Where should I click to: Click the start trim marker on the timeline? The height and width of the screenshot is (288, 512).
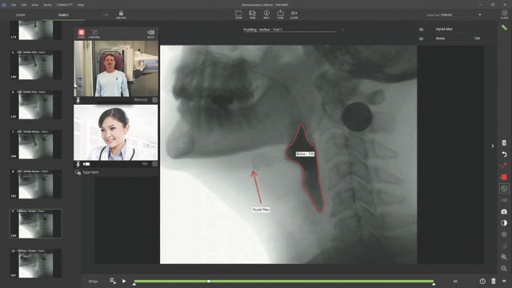pyautogui.click(x=134, y=285)
